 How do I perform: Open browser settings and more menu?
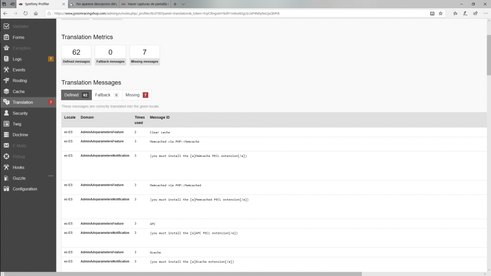coord(486,13)
